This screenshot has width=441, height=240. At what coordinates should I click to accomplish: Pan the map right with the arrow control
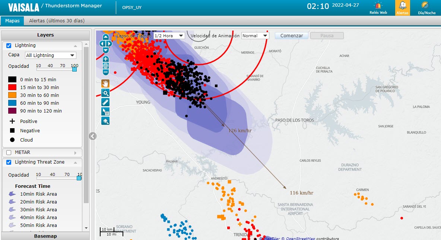pos(109,44)
